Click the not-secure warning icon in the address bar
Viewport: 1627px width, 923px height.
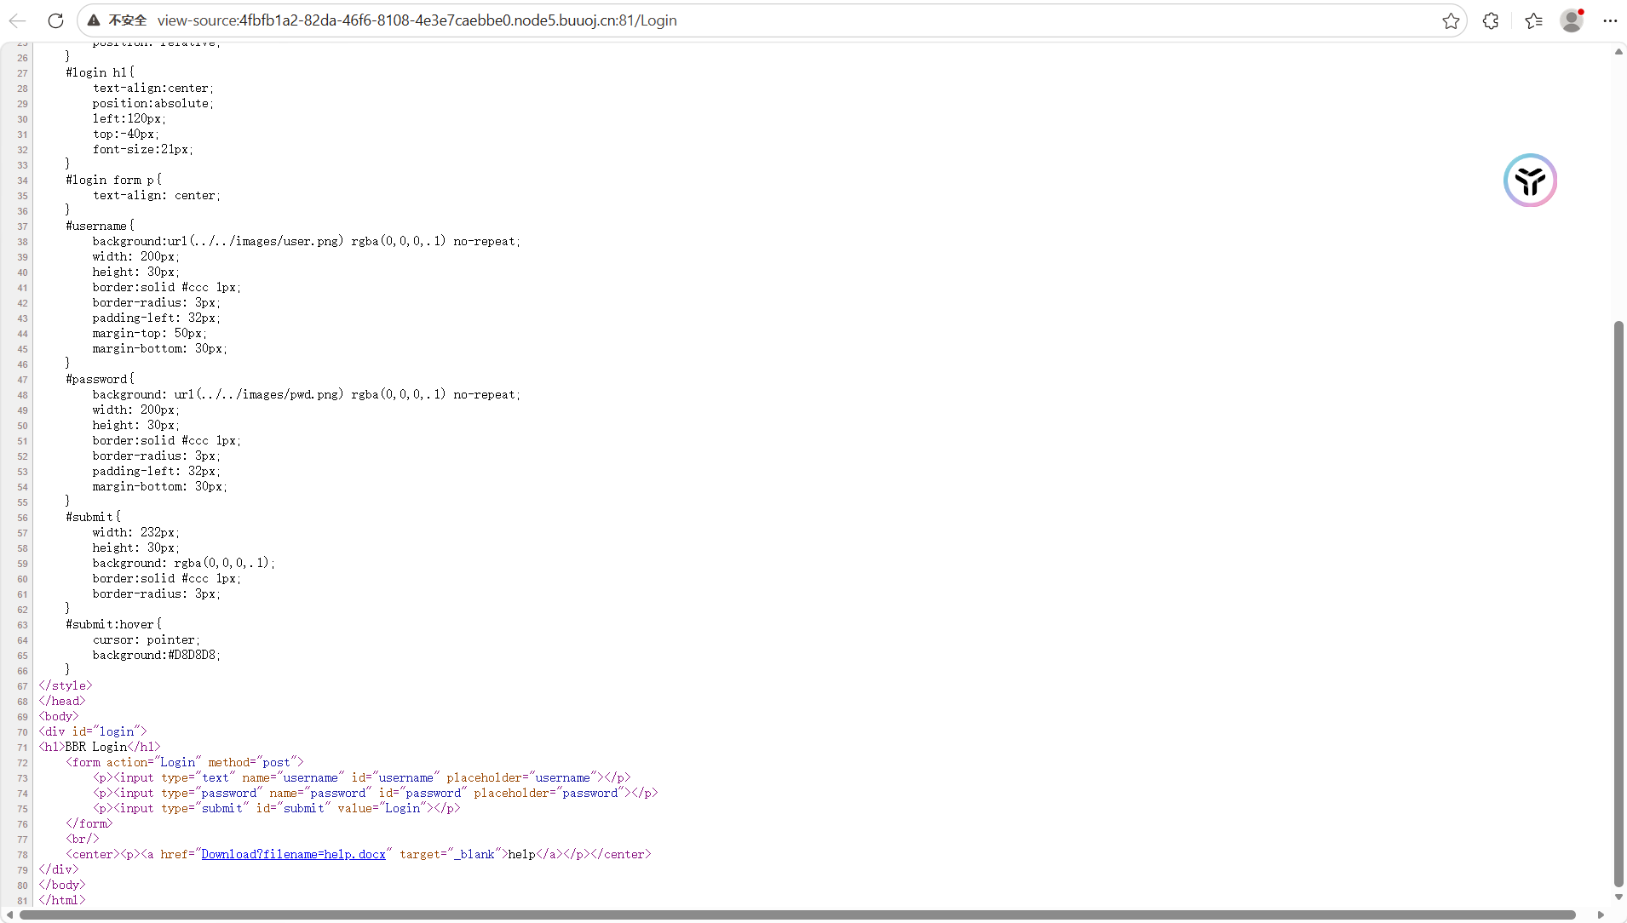[x=94, y=20]
